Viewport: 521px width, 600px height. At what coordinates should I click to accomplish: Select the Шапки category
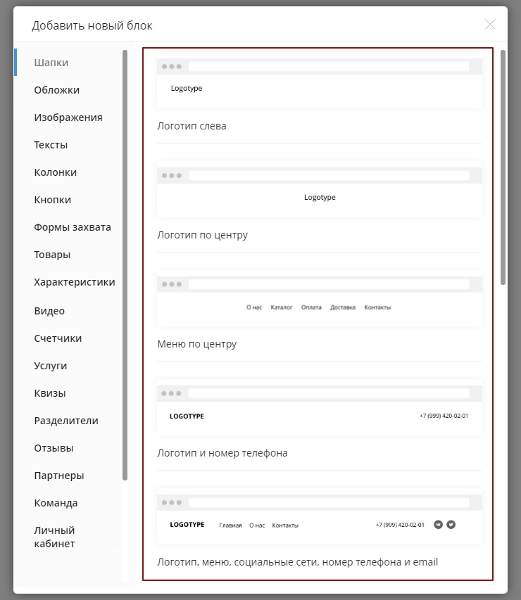51,63
